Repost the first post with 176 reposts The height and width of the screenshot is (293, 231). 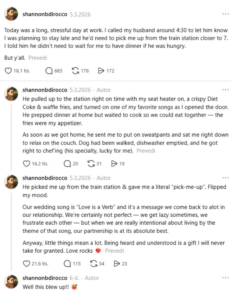(75, 71)
